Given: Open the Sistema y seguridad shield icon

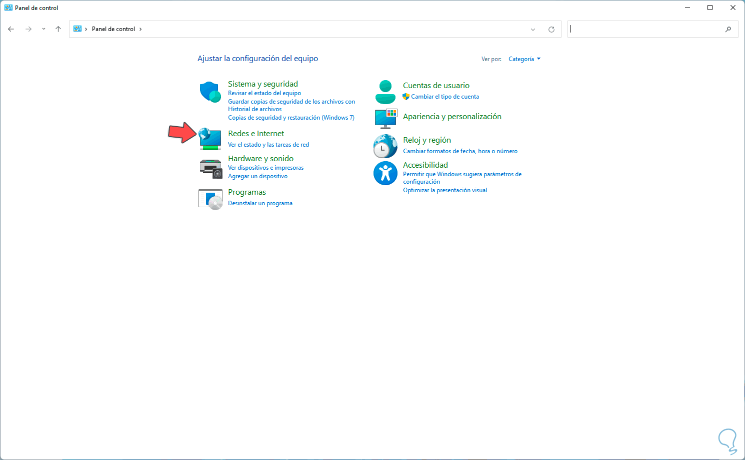Looking at the screenshot, I should click(210, 92).
